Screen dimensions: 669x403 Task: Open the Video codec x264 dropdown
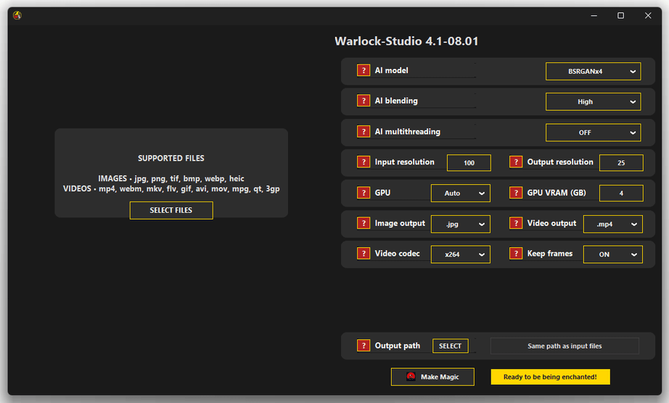[461, 254]
